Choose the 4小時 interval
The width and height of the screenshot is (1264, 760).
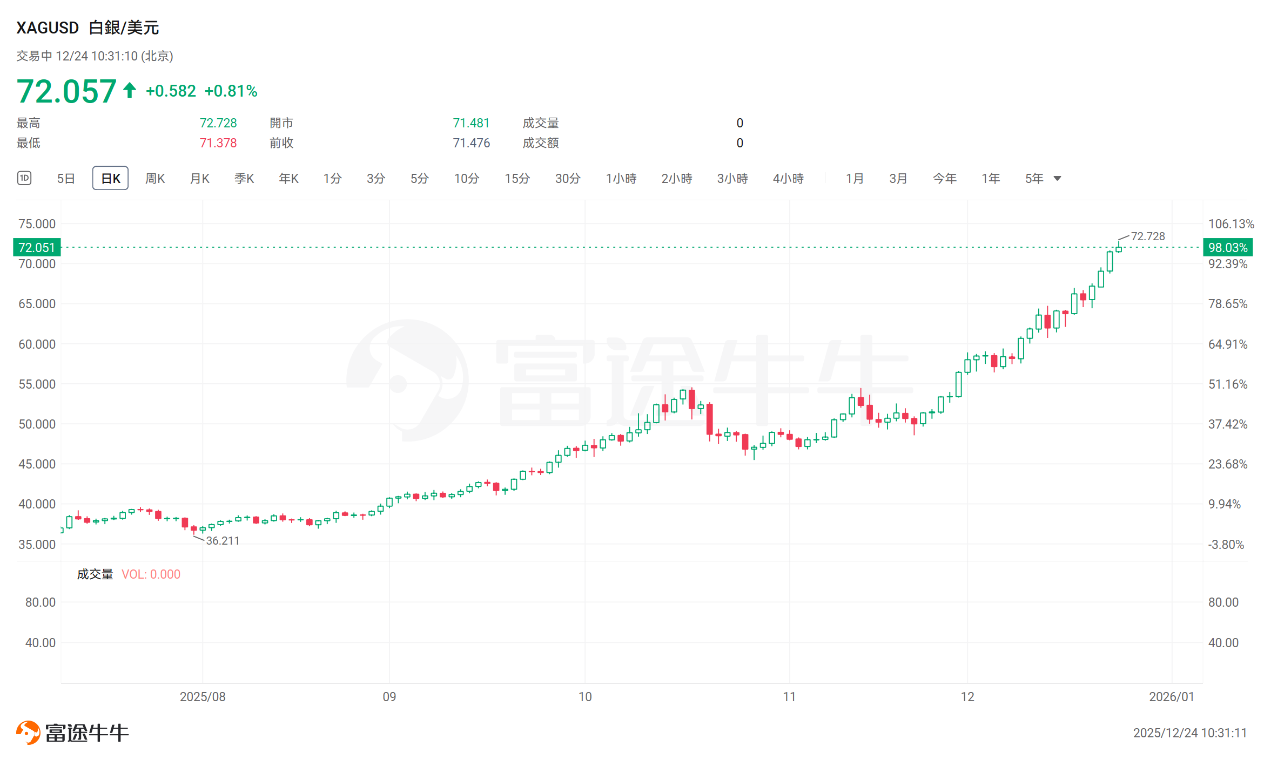tap(788, 179)
